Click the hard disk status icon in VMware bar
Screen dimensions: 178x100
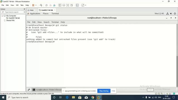point(156,94)
